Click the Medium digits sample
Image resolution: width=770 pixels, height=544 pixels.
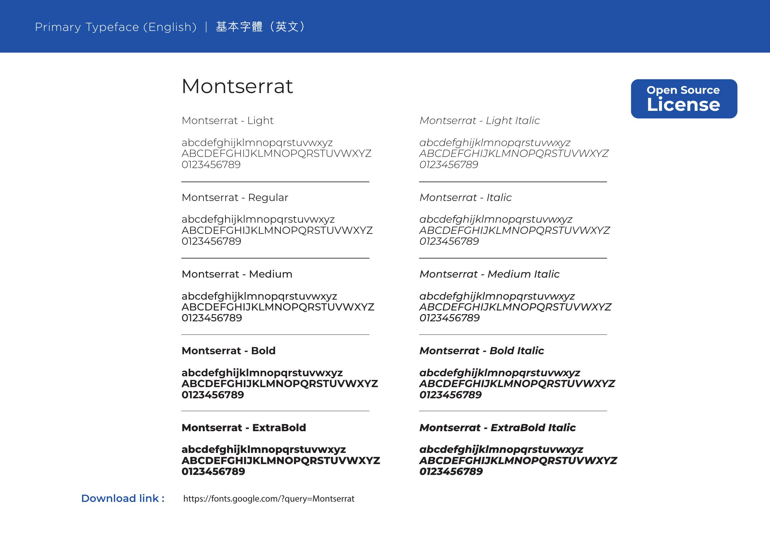click(212, 318)
